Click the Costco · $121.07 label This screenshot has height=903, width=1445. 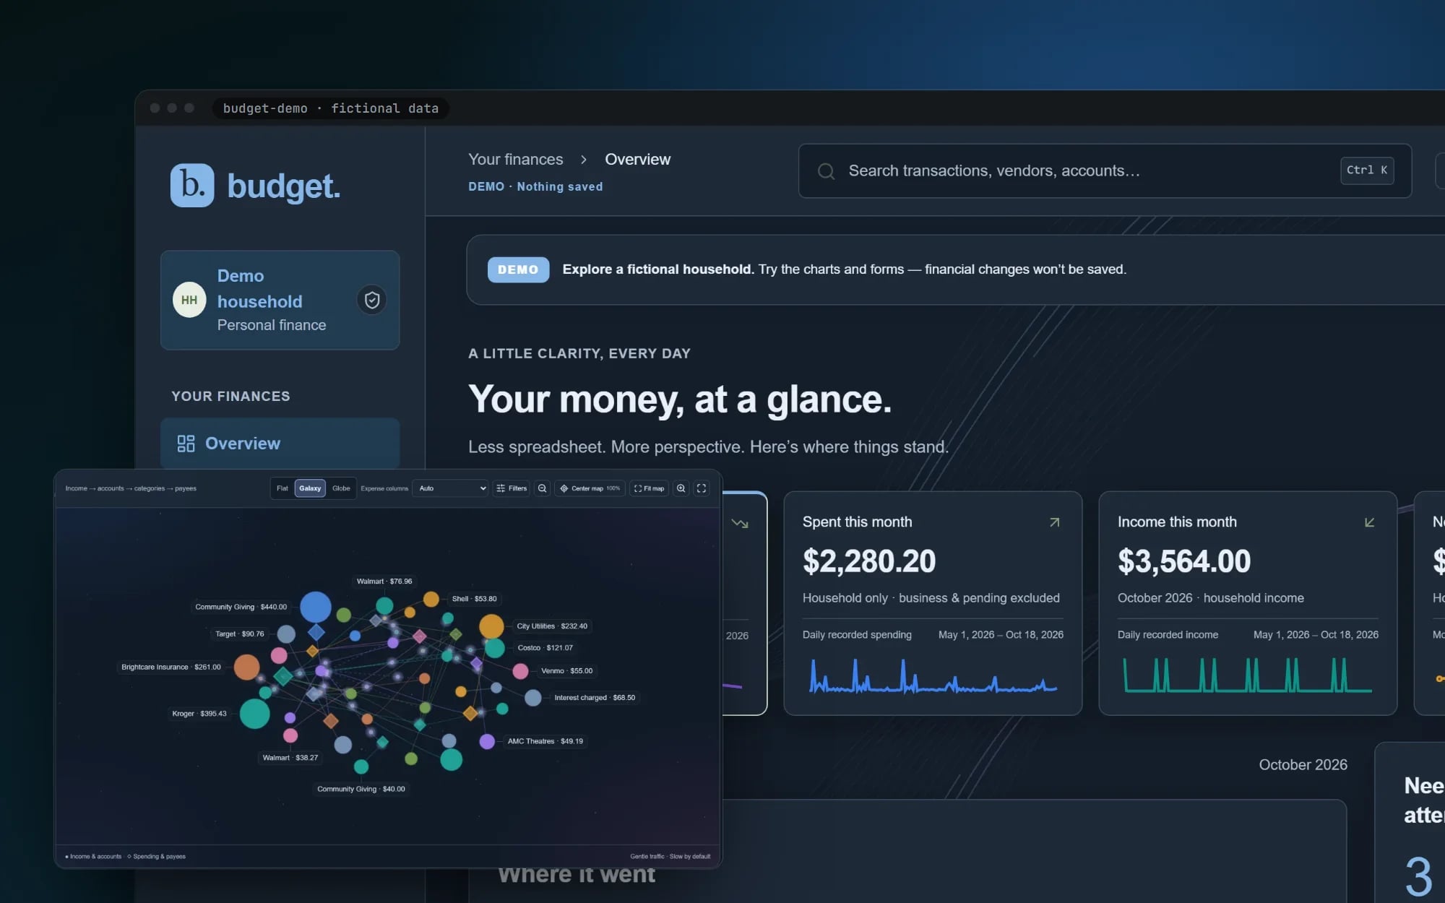click(545, 648)
